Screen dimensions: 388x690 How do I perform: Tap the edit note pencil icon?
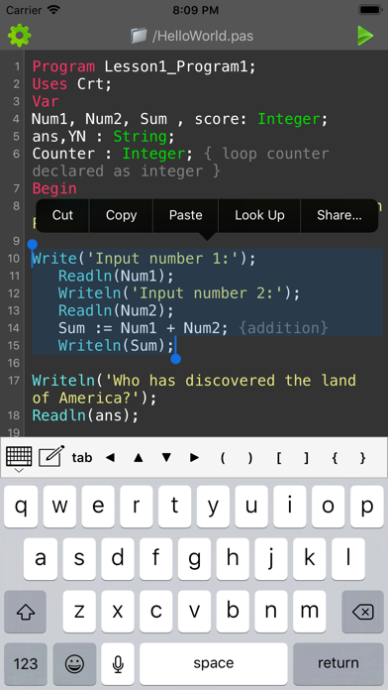click(x=51, y=456)
